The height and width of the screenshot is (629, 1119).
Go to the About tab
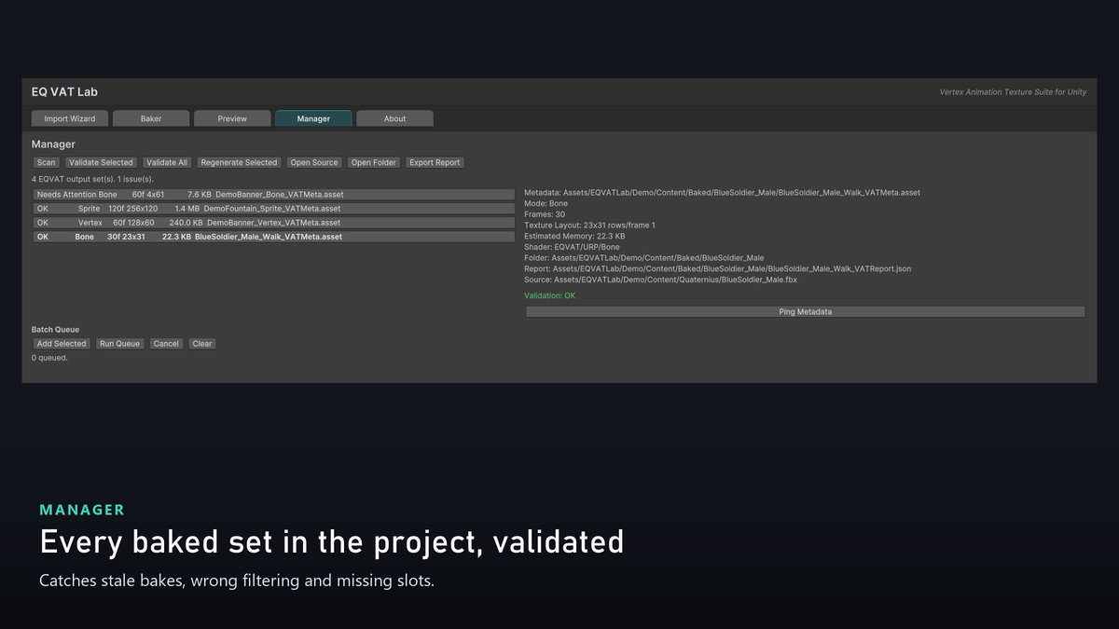394,118
